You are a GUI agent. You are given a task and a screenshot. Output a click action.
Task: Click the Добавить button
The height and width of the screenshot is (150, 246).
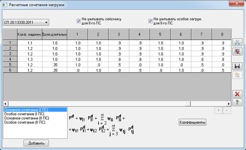tap(36, 143)
